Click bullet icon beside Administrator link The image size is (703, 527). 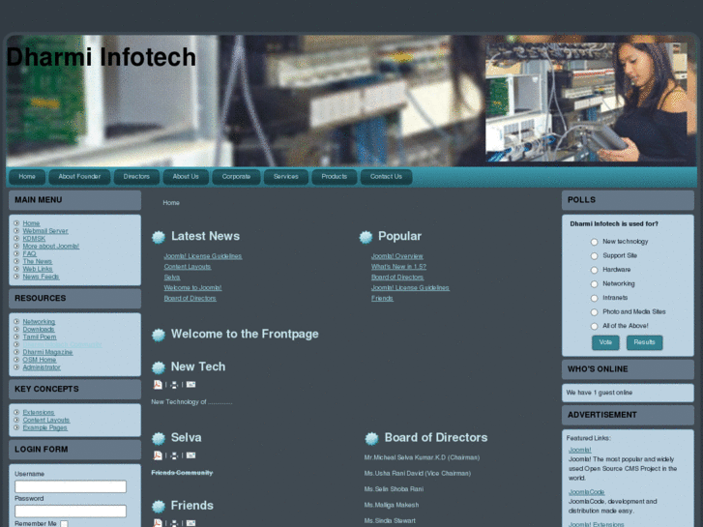coord(16,366)
